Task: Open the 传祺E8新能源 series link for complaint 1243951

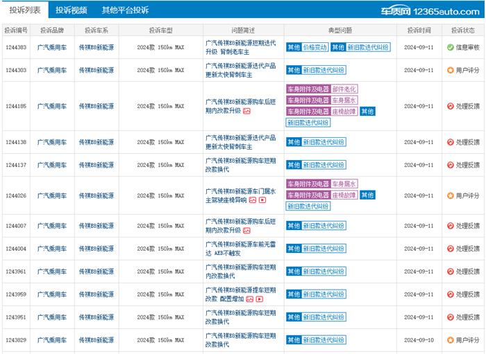Action: pos(97,317)
